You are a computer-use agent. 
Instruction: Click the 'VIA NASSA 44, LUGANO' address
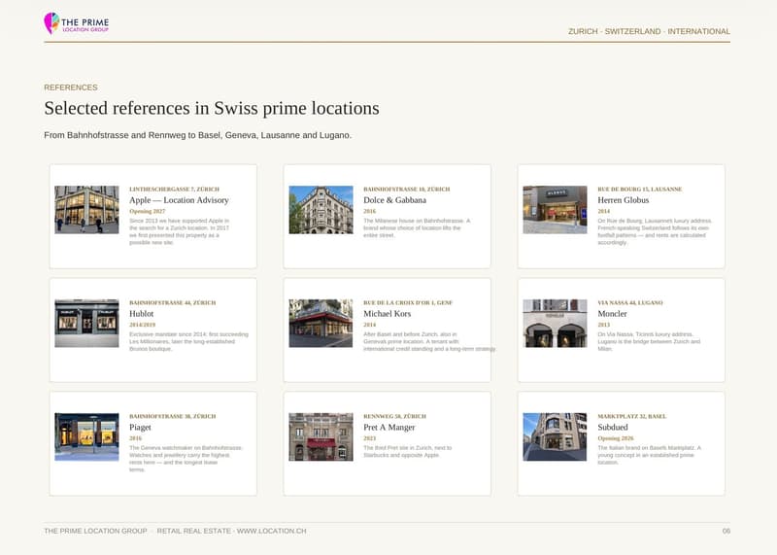tap(629, 302)
